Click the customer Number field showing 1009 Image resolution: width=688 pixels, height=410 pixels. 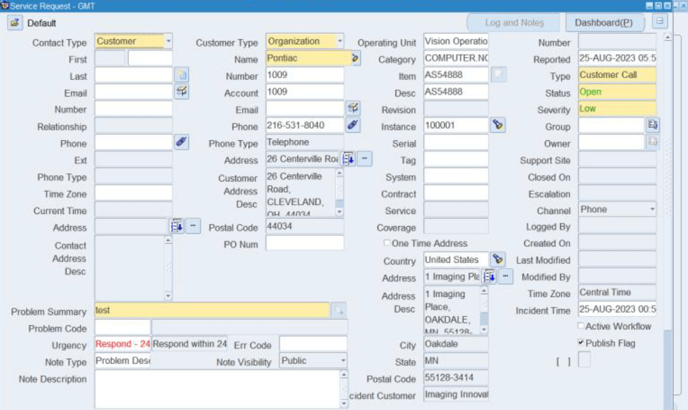coord(305,75)
